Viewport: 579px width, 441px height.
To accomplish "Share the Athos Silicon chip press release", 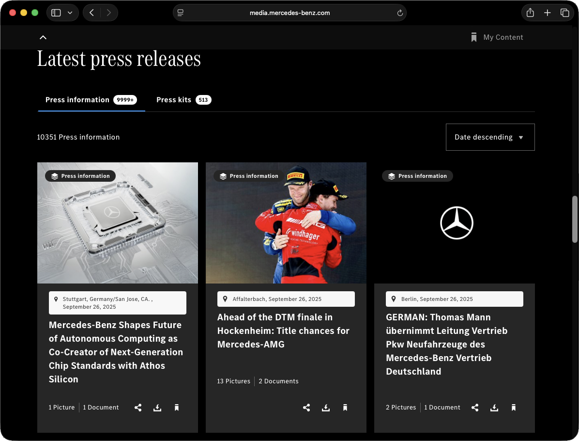I will click(138, 408).
